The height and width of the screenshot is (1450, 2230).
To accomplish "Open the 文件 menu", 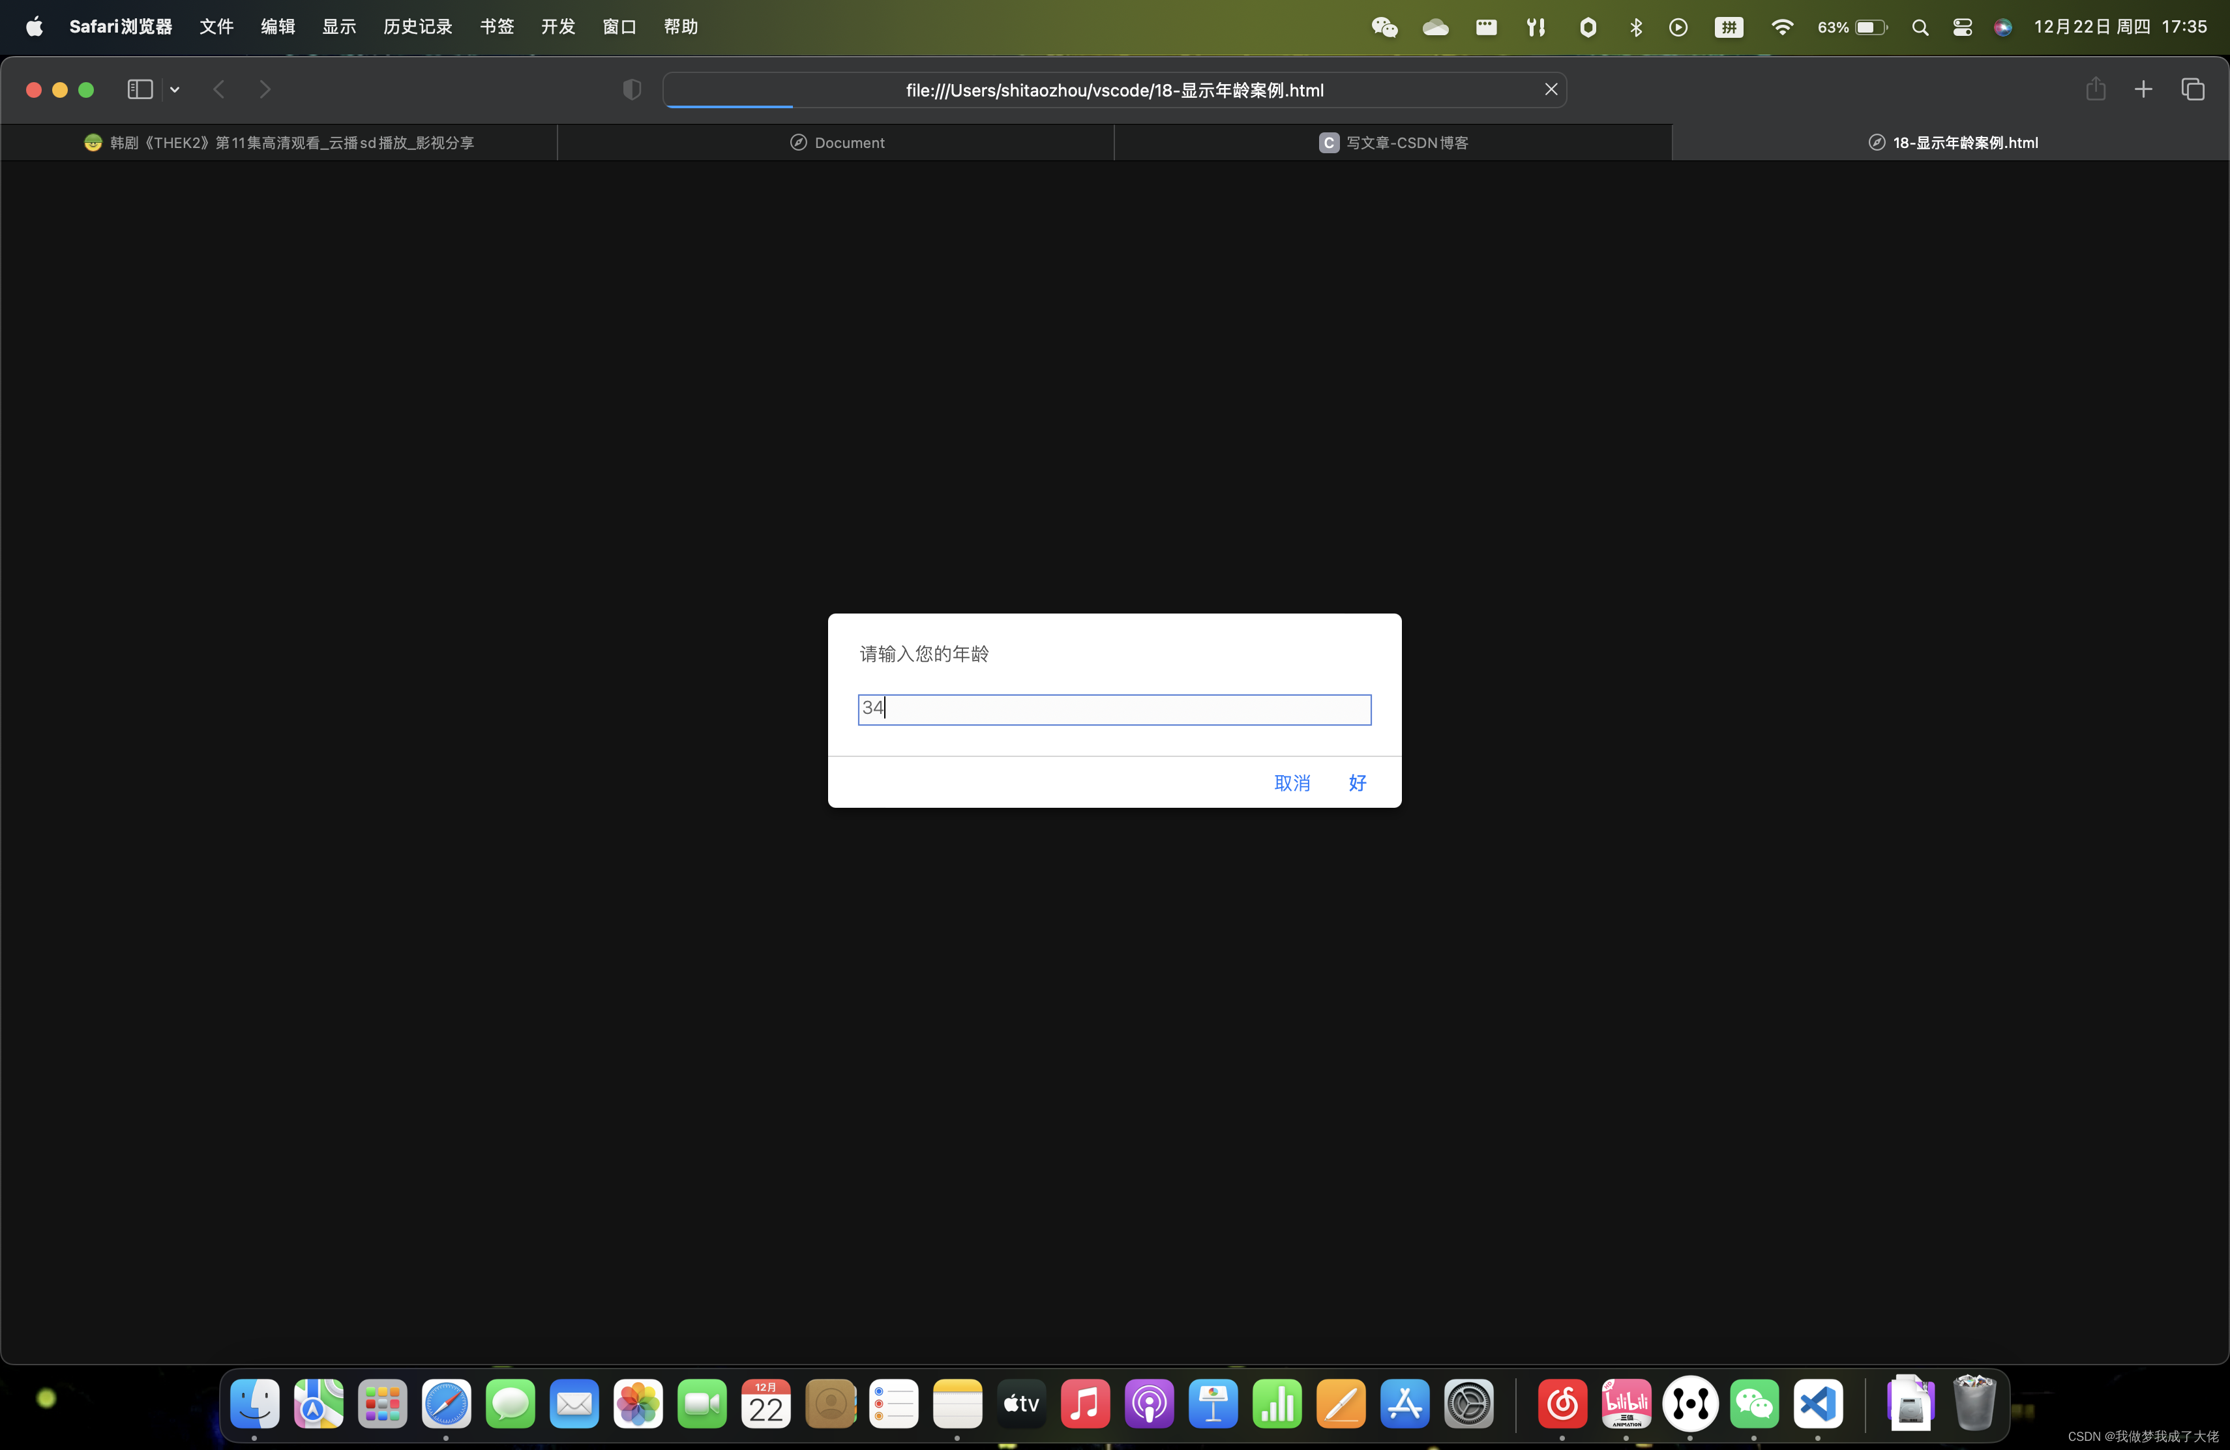I will (x=216, y=27).
